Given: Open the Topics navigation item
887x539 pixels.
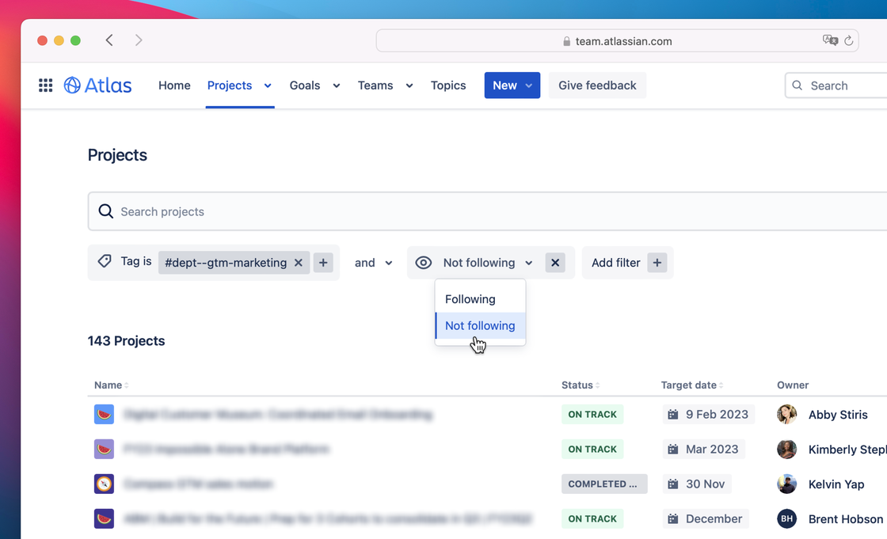Looking at the screenshot, I should (448, 85).
